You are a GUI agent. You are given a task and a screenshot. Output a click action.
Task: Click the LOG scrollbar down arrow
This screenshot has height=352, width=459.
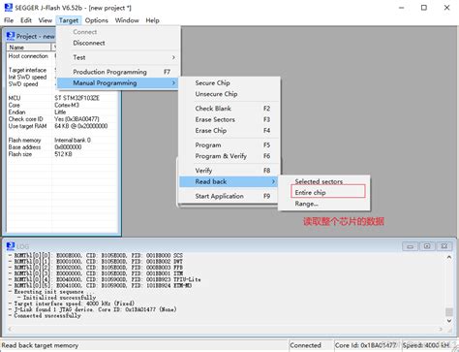point(449,321)
